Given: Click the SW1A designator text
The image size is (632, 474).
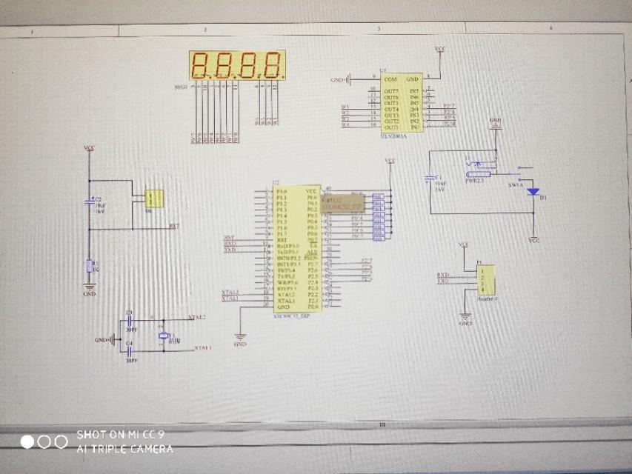Looking at the screenshot, I should (516, 184).
